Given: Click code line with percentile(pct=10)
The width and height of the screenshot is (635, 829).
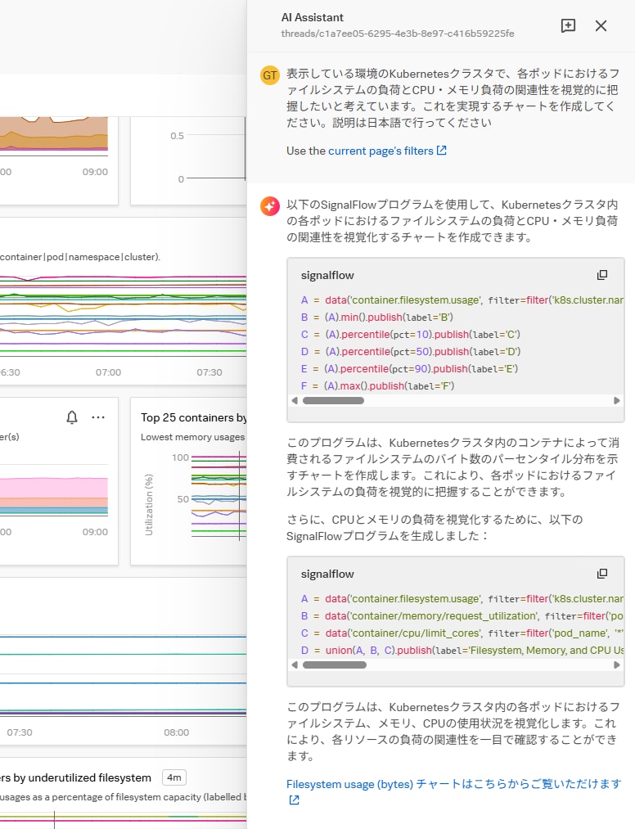Looking at the screenshot, I should (x=410, y=334).
